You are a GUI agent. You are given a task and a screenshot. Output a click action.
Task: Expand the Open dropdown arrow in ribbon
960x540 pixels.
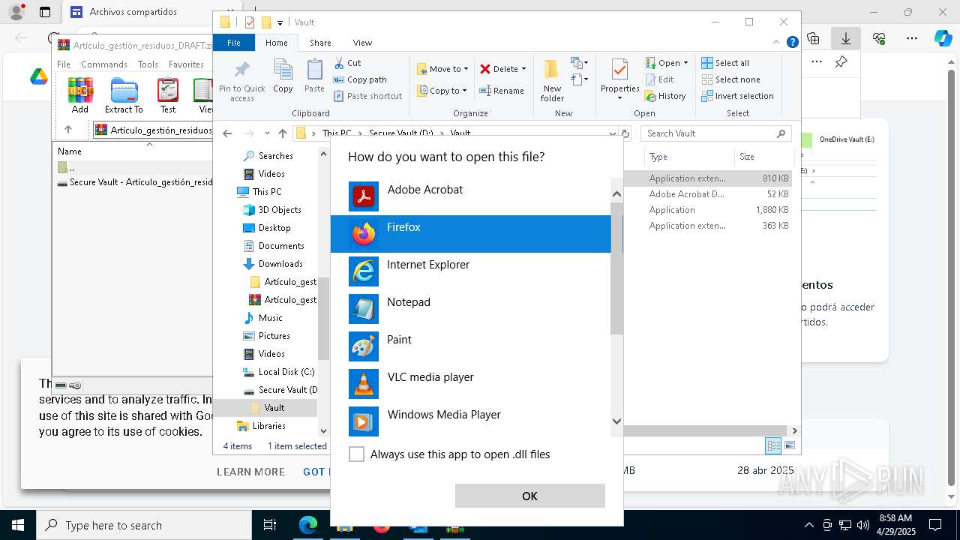click(x=685, y=63)
